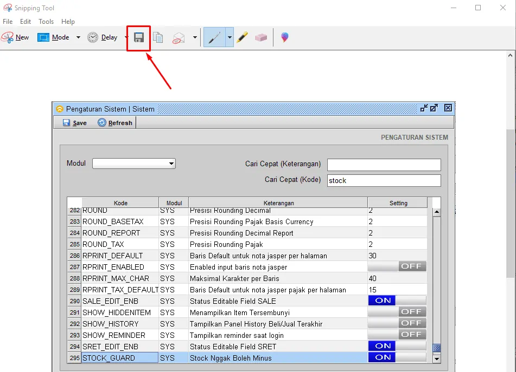
Task: Select the Pen tool
Action: tap(214, 38)
